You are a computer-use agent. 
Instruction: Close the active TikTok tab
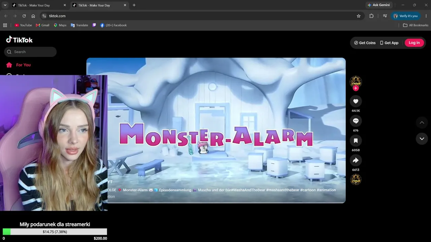pyautogui.click(x=125, y=5)
